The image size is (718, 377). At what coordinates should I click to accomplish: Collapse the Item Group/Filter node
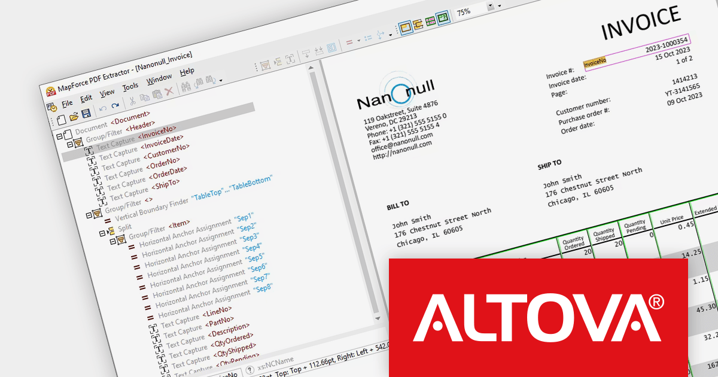click(112, 241)
